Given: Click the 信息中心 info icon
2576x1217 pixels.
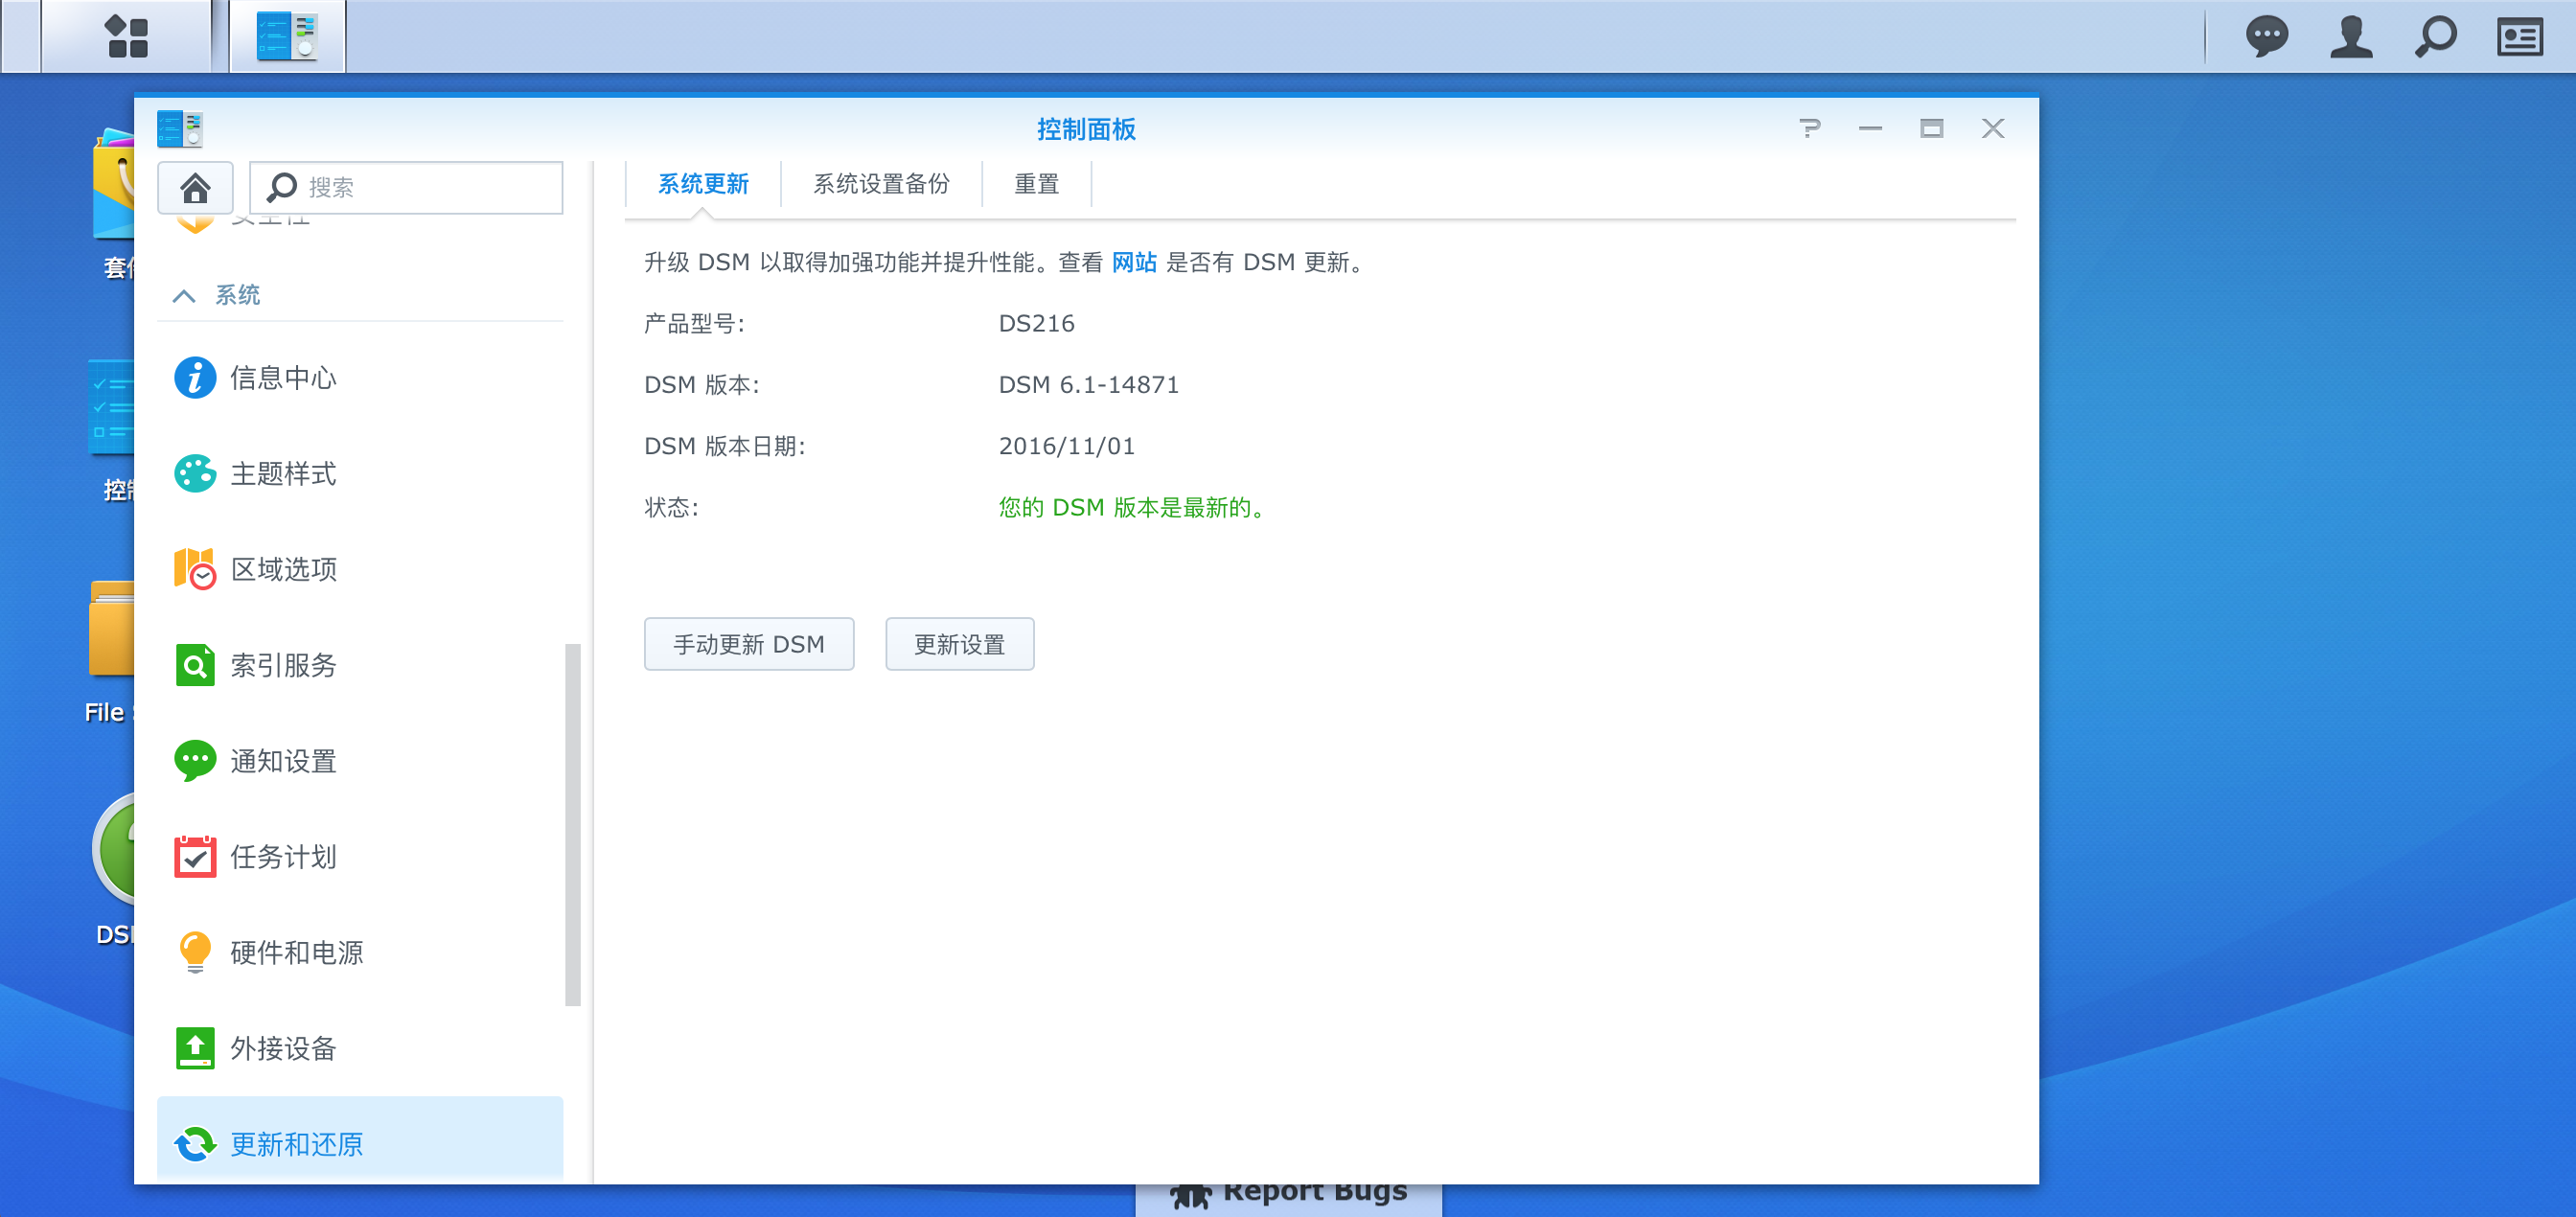Looking at the screenshot, I should (x=195, y=377).
